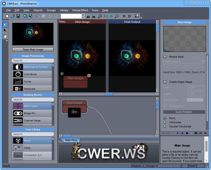
Task: Open the toolbar combo box dropdown arrow
Action: click(x=83, y=16)
